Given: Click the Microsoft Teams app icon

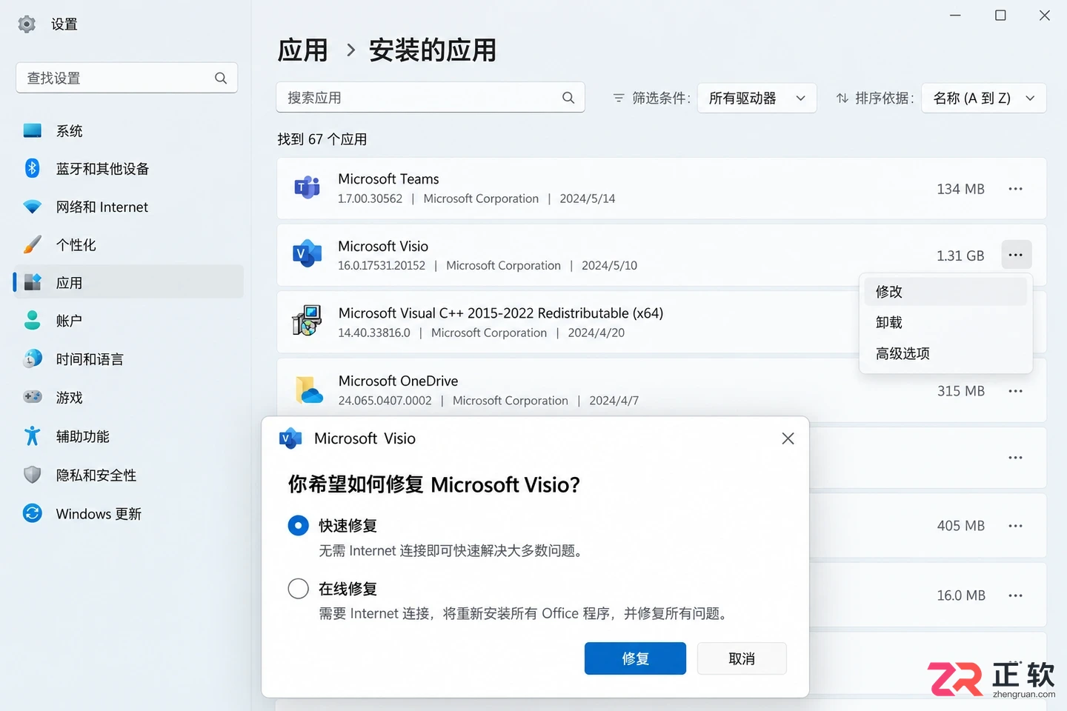Looking at the screenshot, I should click(307, 188).
